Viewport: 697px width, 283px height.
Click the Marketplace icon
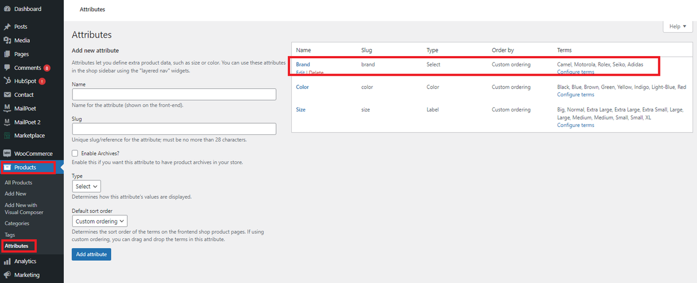pyautogui.click(x=7, y=136)
